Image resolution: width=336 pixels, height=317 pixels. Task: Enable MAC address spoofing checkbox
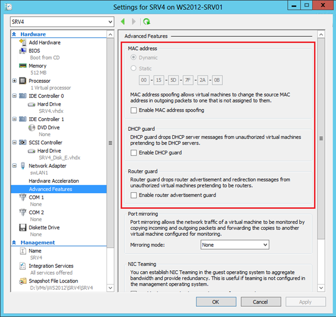click(134, 110)
